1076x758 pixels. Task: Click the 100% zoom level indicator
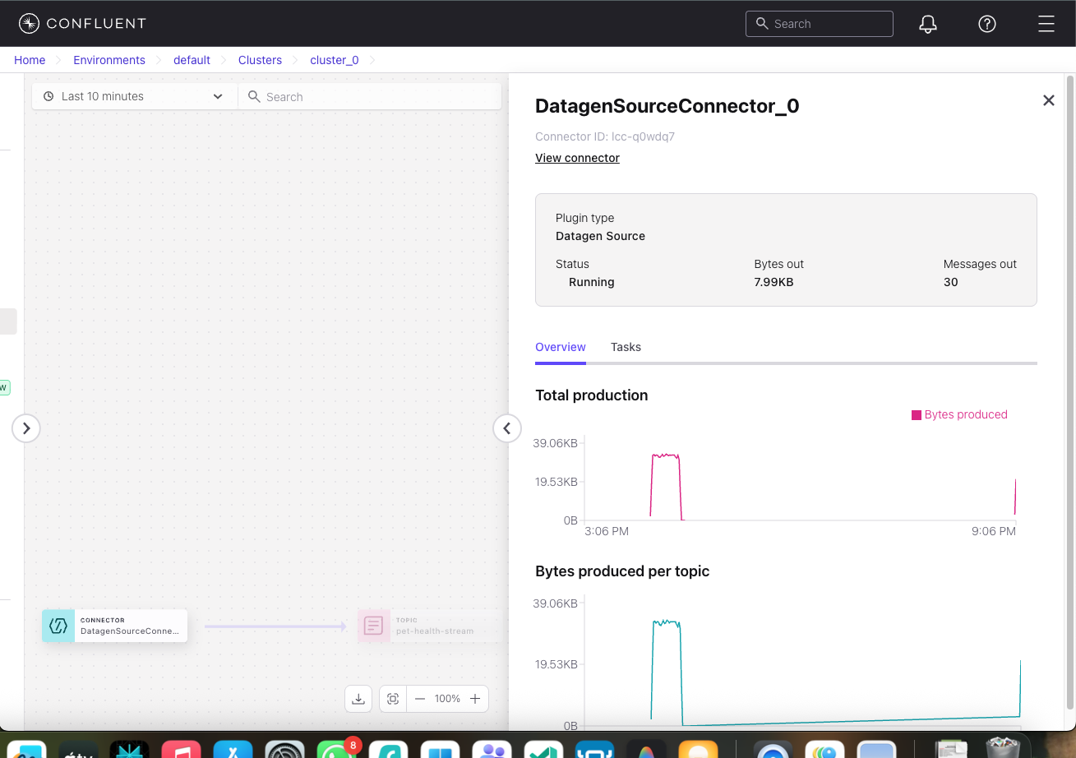pos(447,699)
